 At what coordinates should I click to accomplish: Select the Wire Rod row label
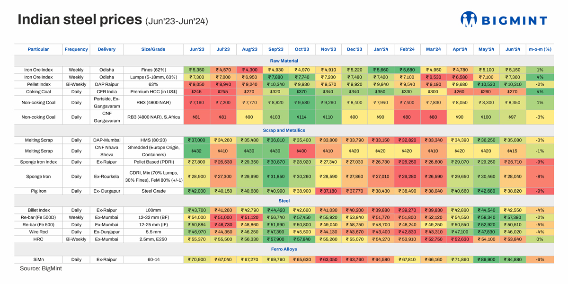click(x=38, y=232)
